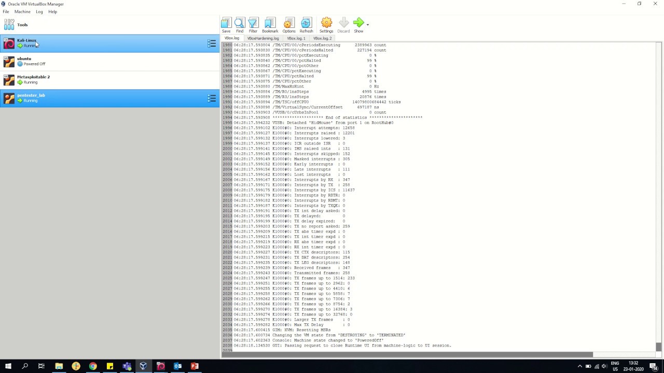Select the Metasploitable 2 virtual machine

pos(109,80)
